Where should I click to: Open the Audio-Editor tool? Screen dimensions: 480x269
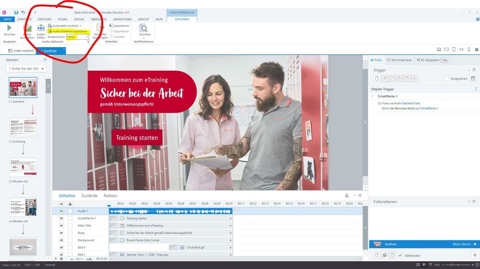pos(41,32)
